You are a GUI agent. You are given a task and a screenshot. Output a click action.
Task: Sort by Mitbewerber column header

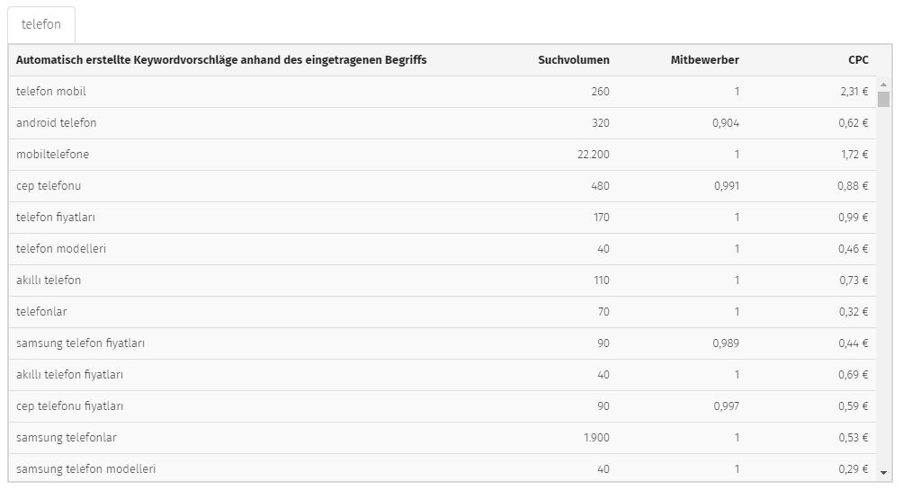[x=704, y=60]
